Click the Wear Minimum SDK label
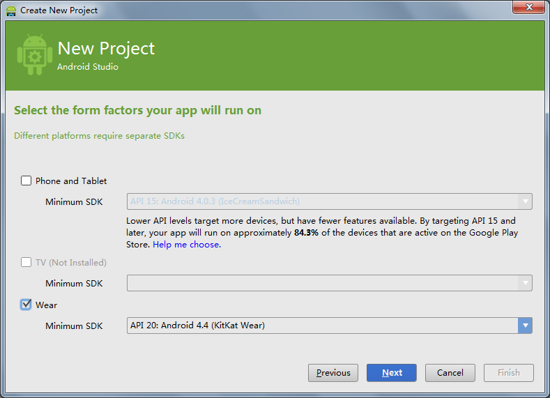550x398 pixels. click(74, 326)
